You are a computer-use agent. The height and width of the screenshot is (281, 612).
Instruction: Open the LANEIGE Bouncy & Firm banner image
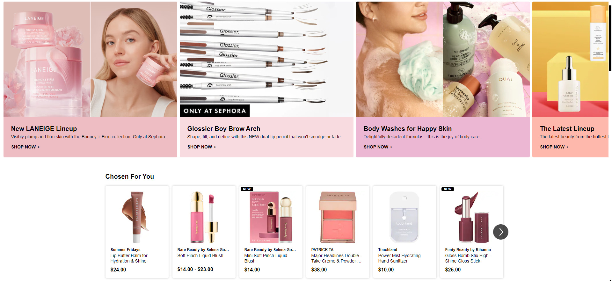click(x=90, y=59)
